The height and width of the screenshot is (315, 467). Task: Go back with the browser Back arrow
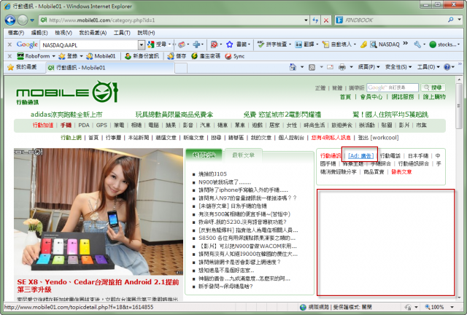tap(10, 20)
